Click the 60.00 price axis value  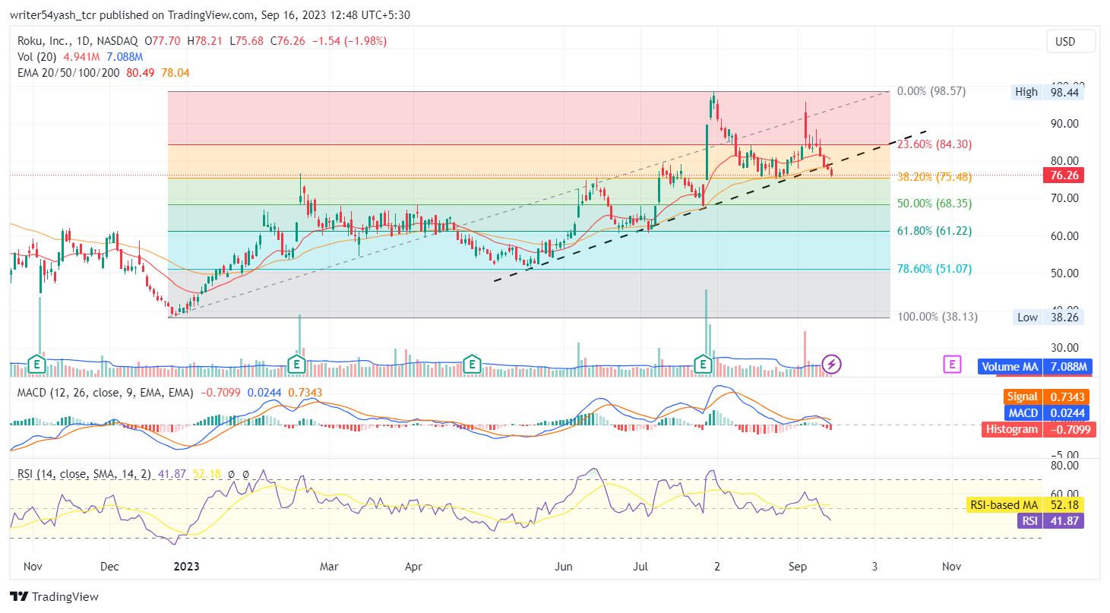tap(1064, 235)
